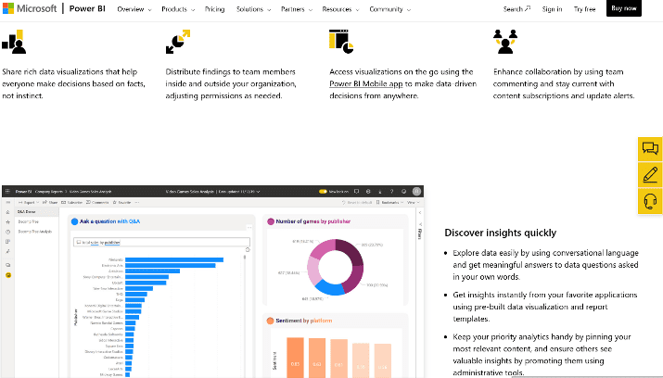Screen dimensions: 663x378
Task: Expand the Community menu
Action: (389, 9)
